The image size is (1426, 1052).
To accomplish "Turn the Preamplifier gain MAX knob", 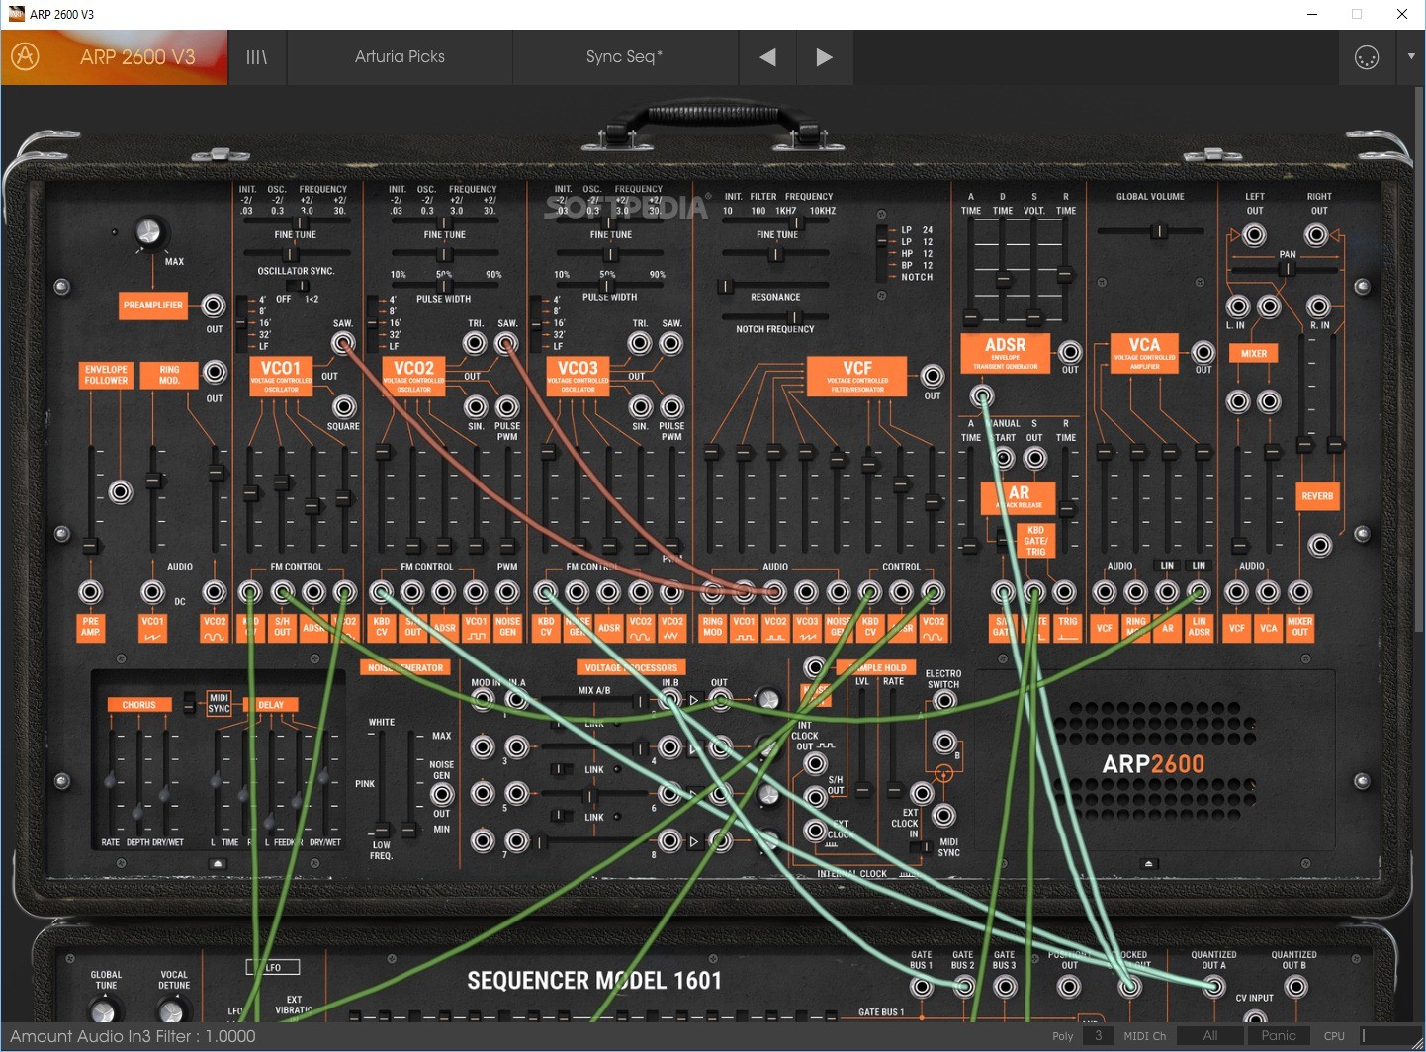I will (x=148, y=231).
